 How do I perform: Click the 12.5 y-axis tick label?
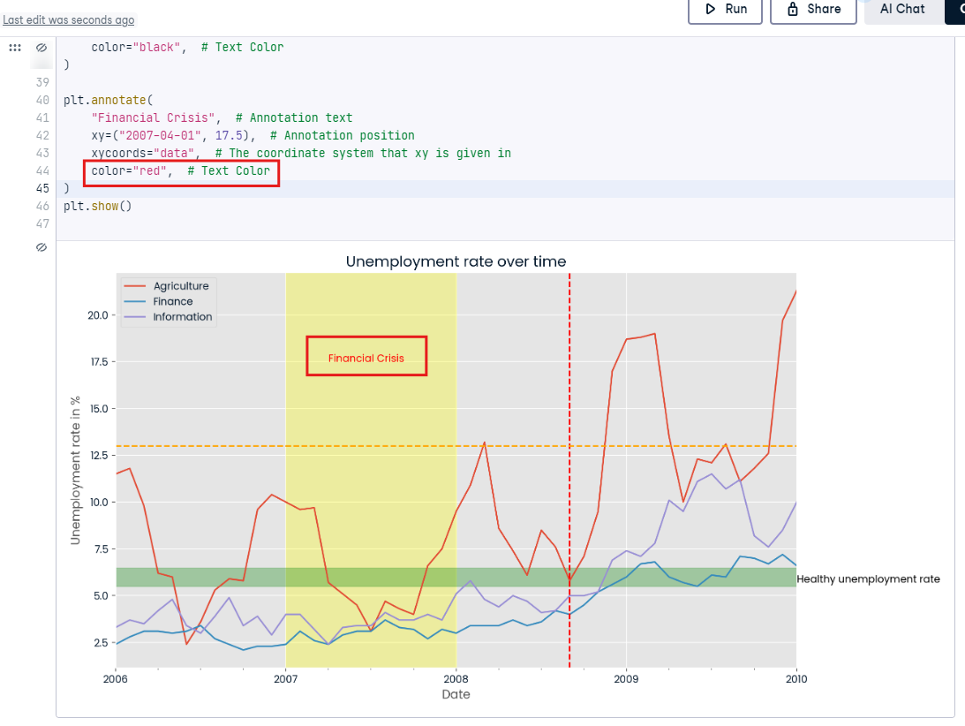(x=99, y=455)
